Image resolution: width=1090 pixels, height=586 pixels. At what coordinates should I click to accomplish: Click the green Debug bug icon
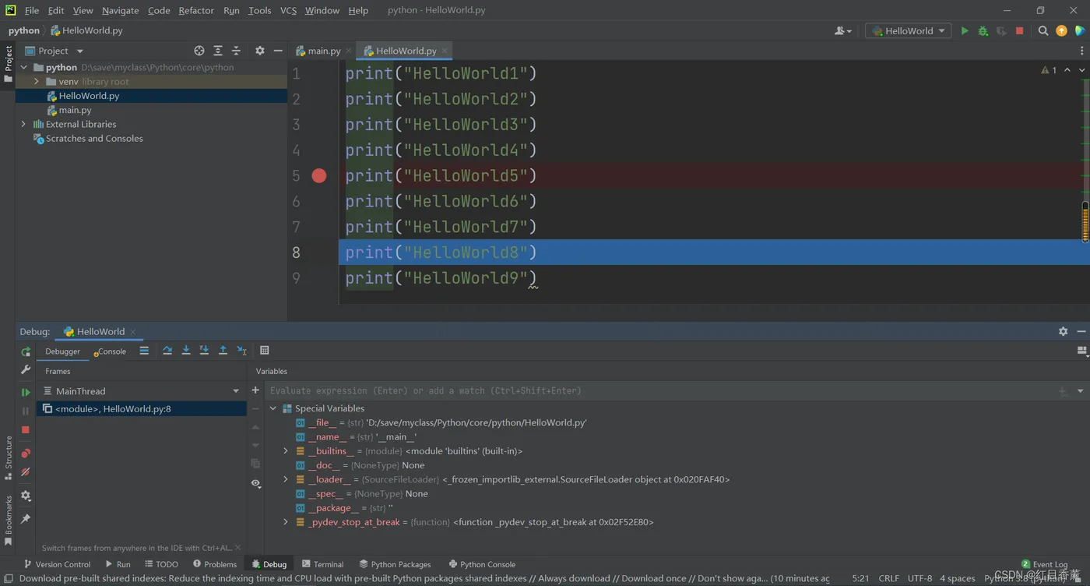point(983,30)
